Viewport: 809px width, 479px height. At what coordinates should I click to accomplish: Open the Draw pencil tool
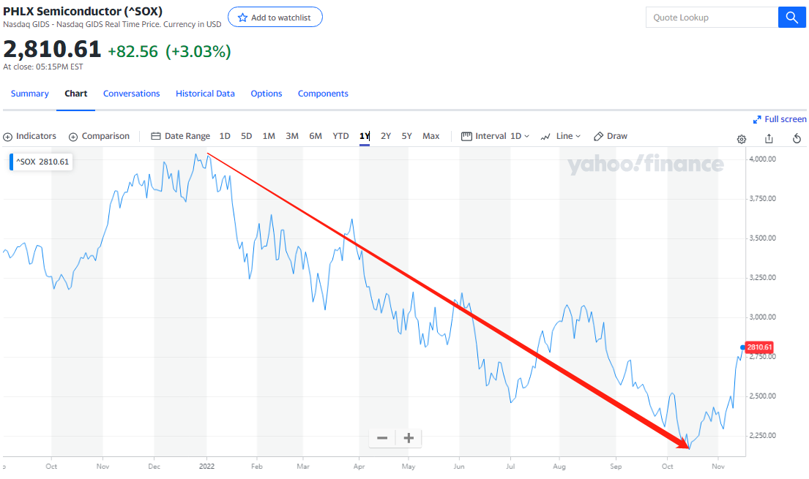point(611,136)
